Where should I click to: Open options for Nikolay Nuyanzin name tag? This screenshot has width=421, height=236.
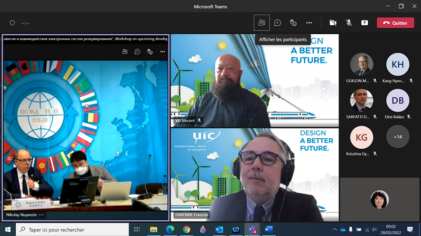point(41,215)
